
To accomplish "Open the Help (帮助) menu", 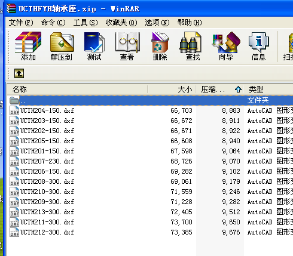I will pos(190,23).
